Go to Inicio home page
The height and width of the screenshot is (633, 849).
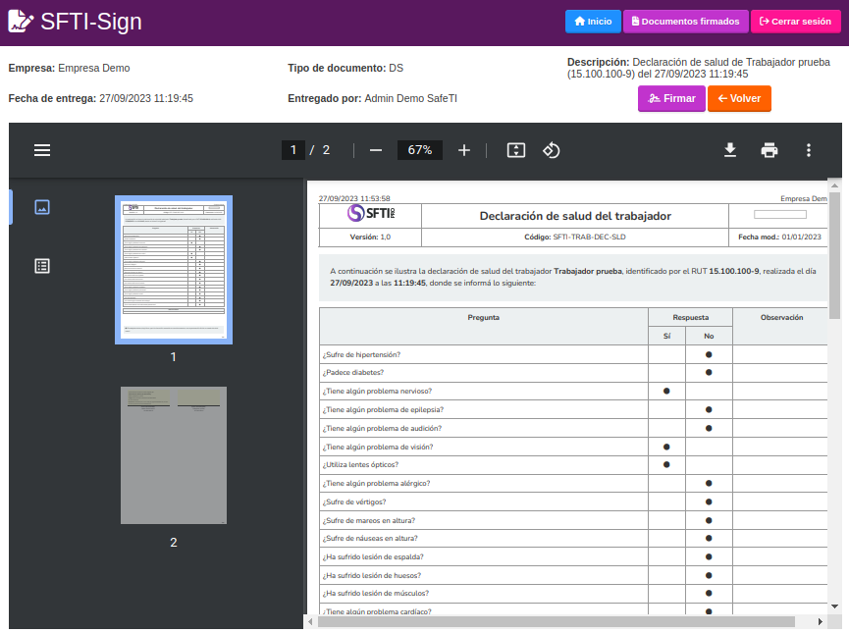coord(593,22)
